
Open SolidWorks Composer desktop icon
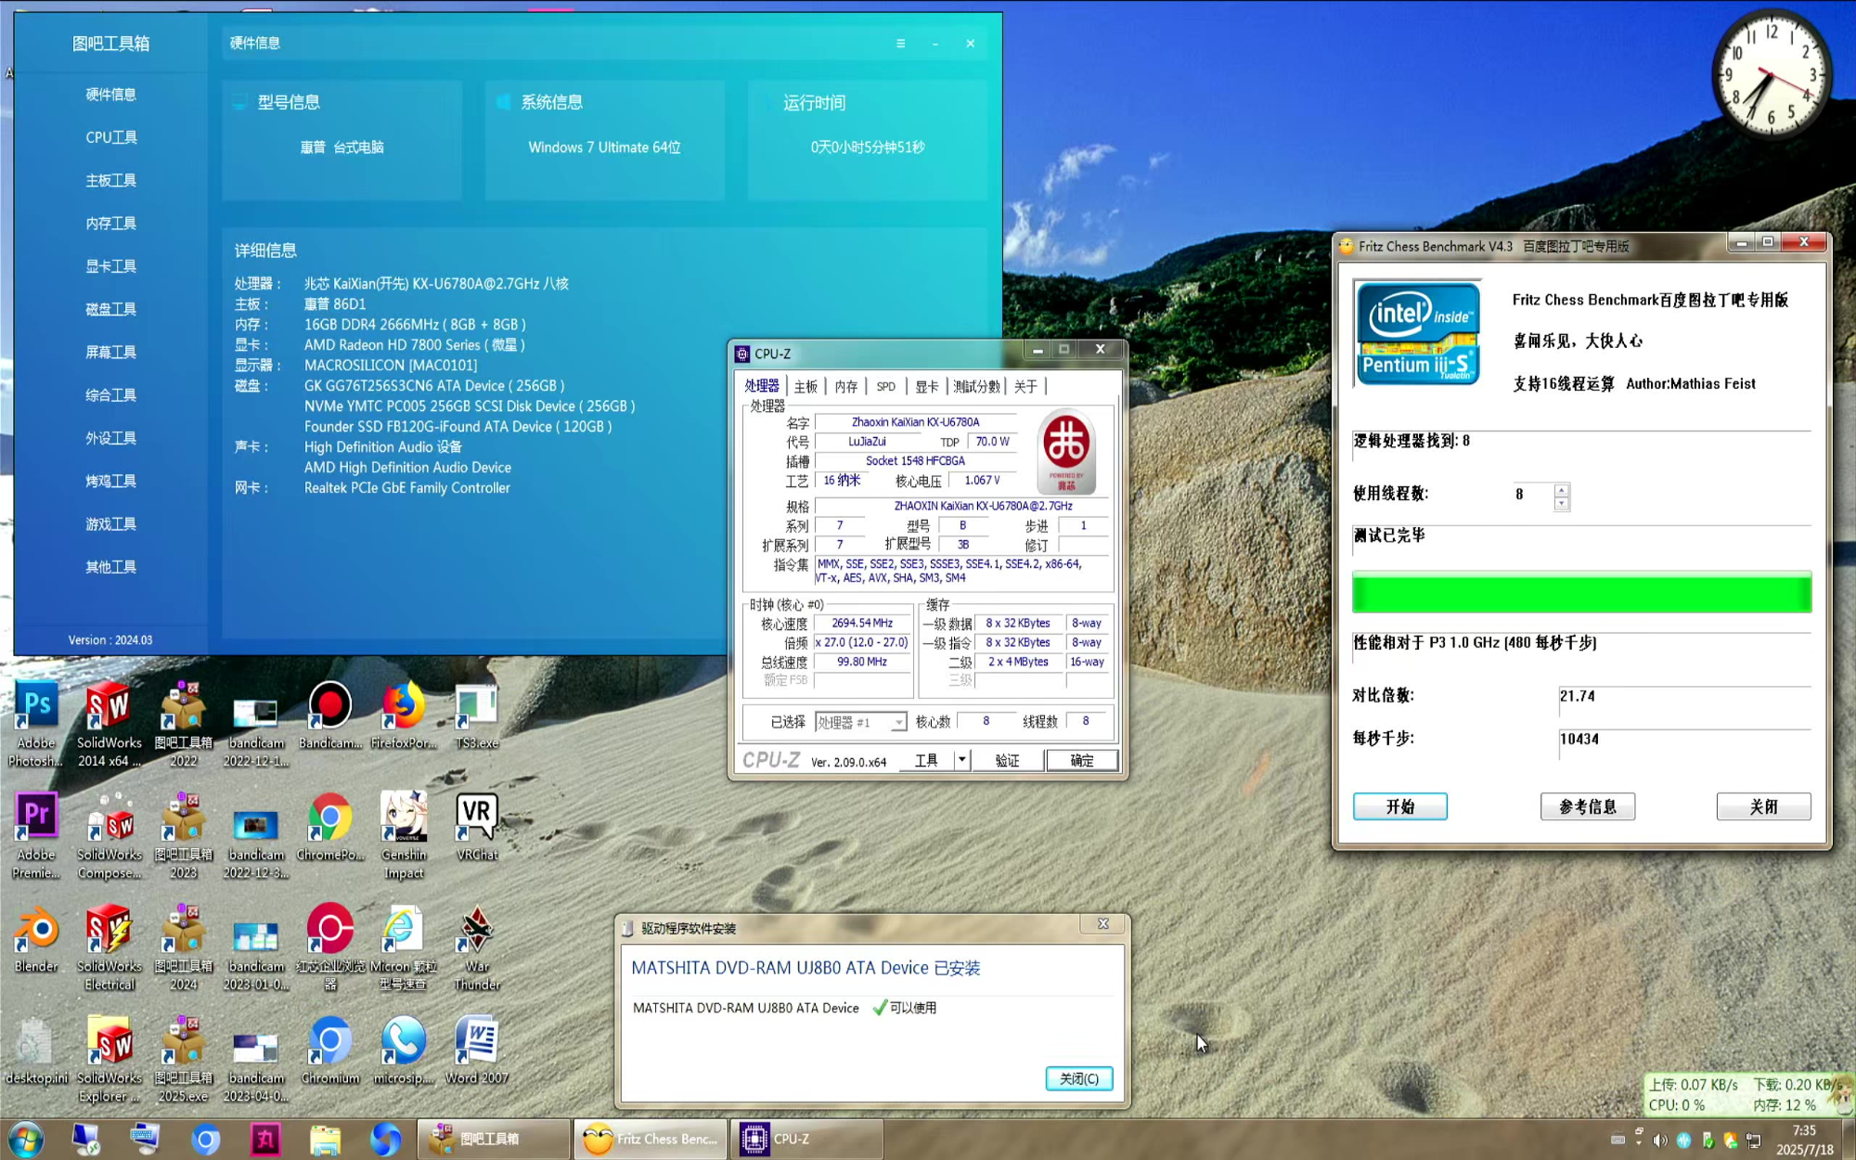110,835
